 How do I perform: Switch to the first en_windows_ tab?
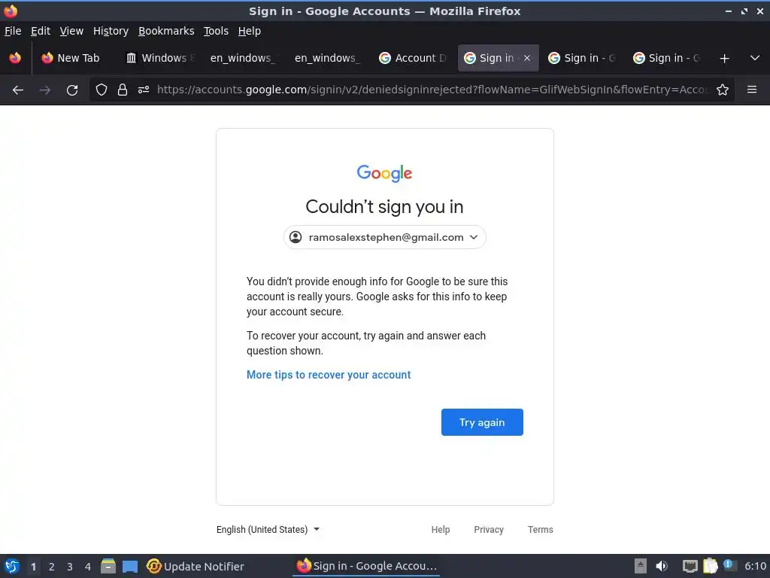243,58
